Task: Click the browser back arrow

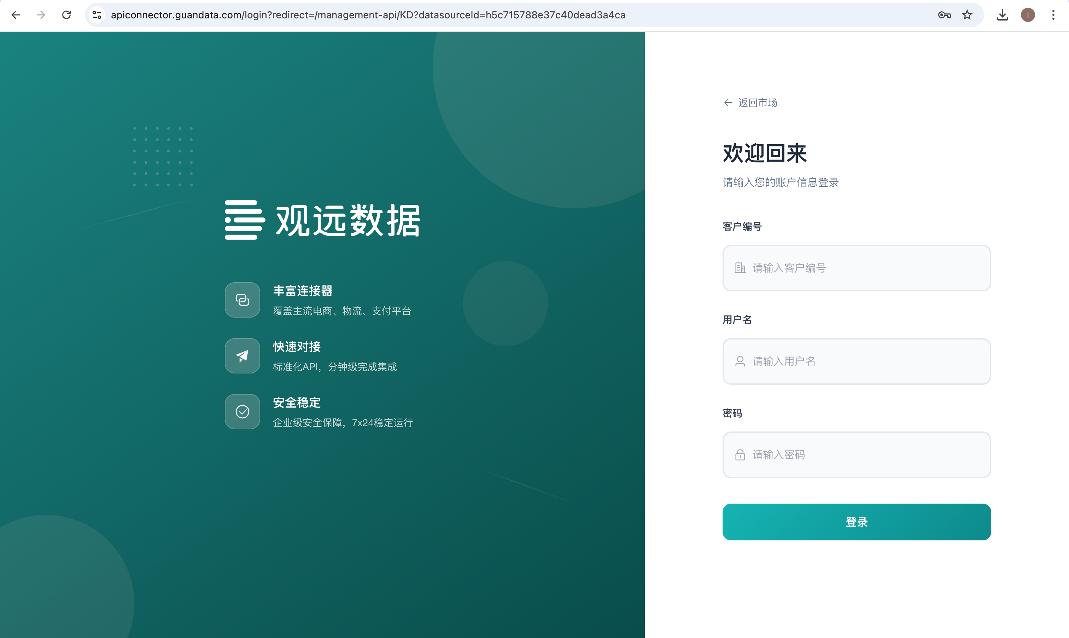Action: coord(16,15)
